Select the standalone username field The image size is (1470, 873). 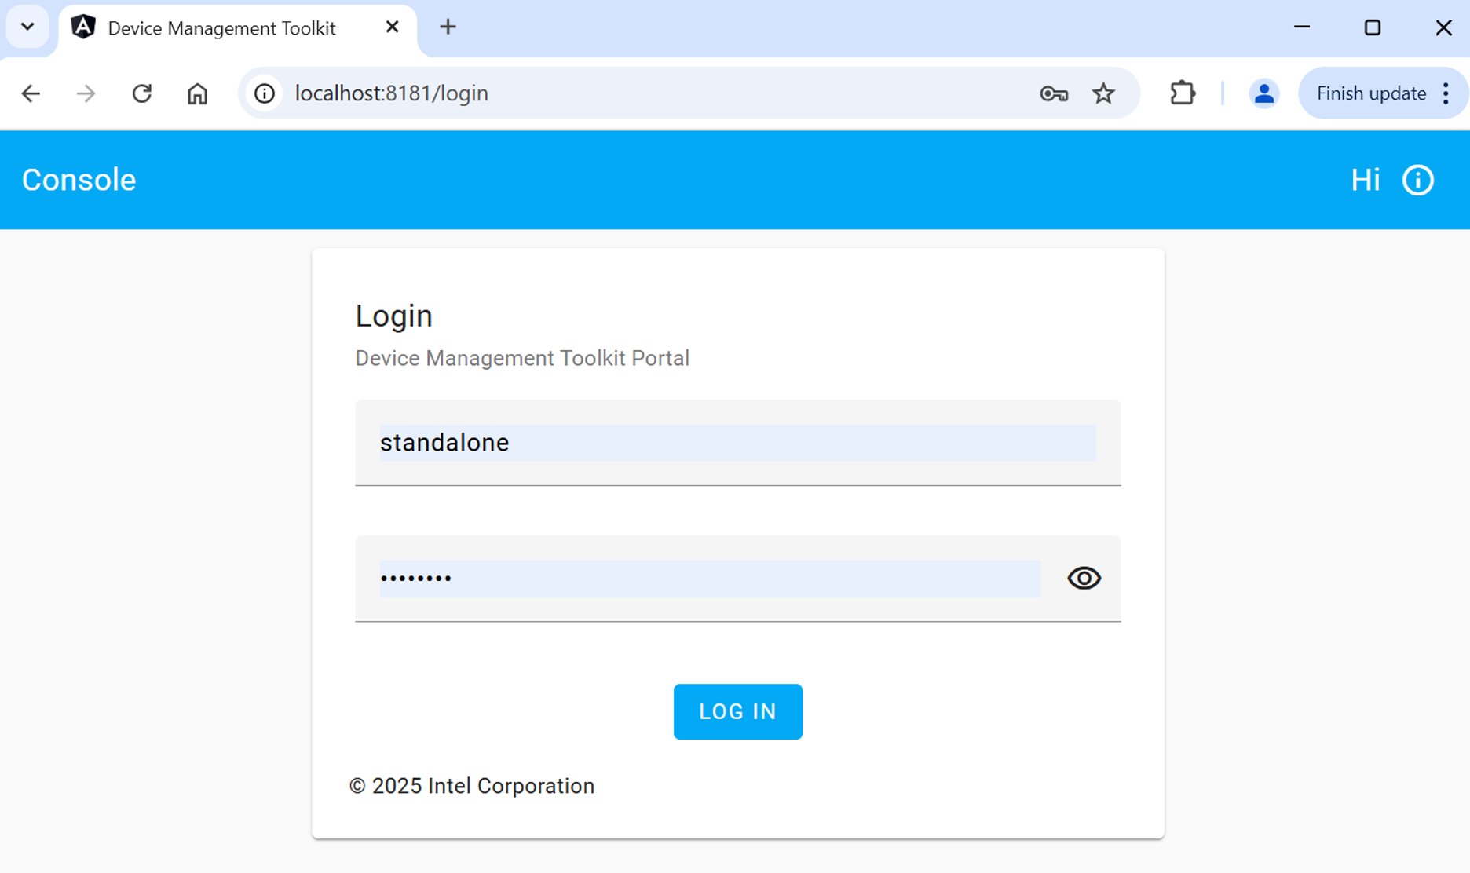pos(737,442)
